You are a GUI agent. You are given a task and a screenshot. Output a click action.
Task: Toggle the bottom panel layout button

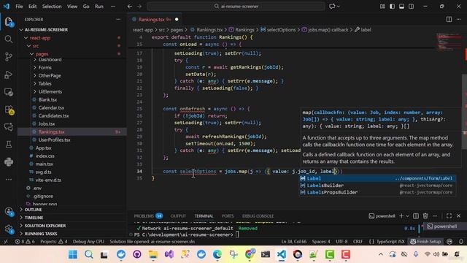401,7
